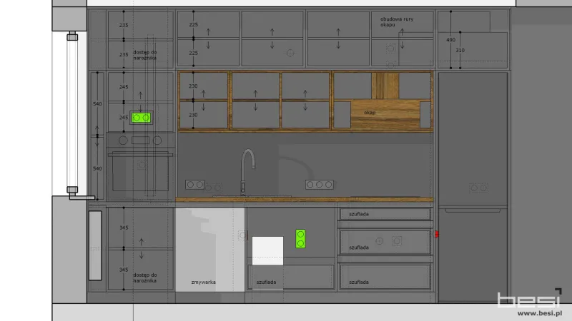Click the lower '230' dimension

click(193, 115)
